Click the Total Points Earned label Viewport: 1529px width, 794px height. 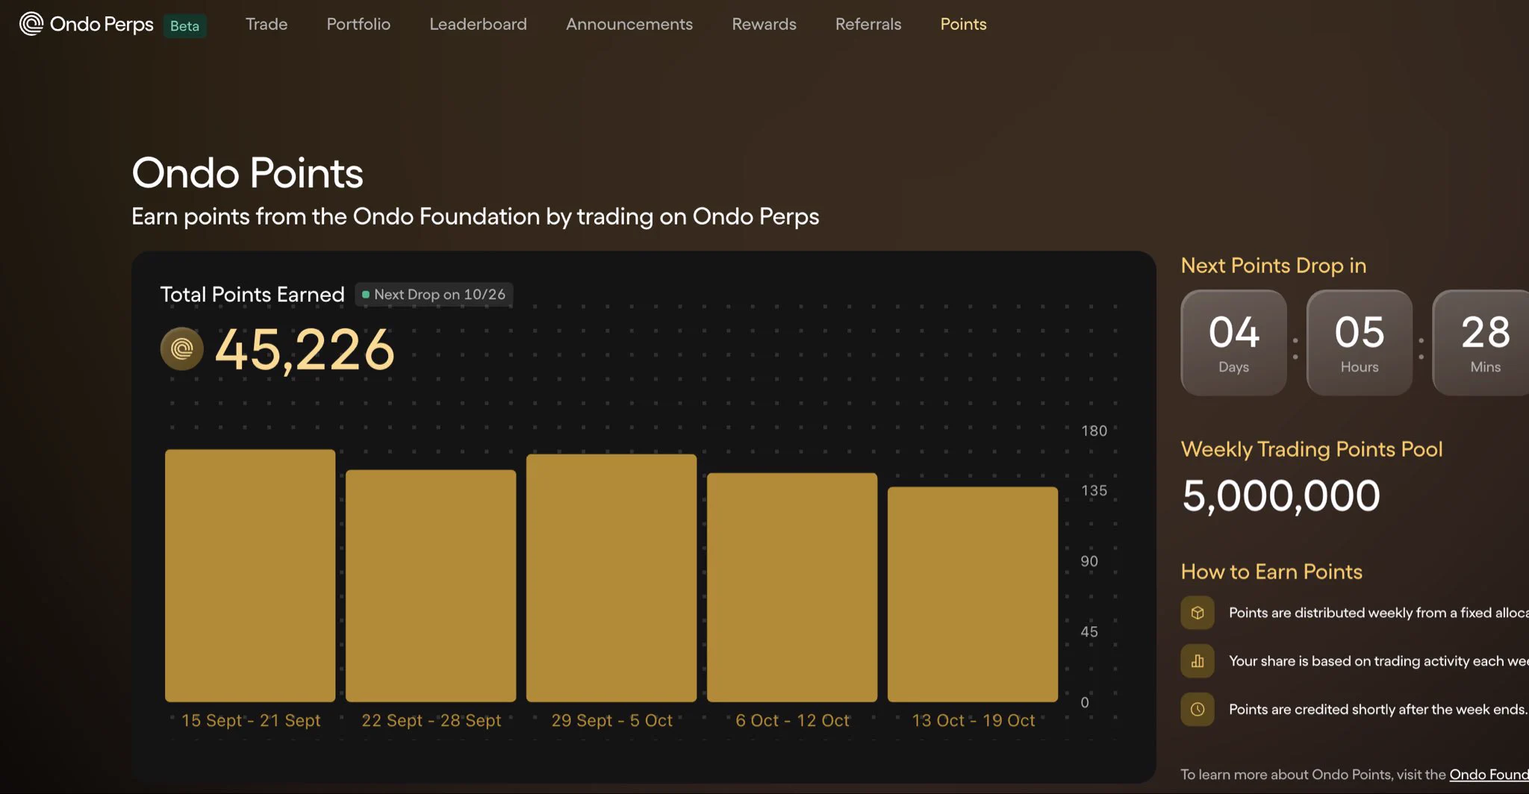click(x=252, y=295)
